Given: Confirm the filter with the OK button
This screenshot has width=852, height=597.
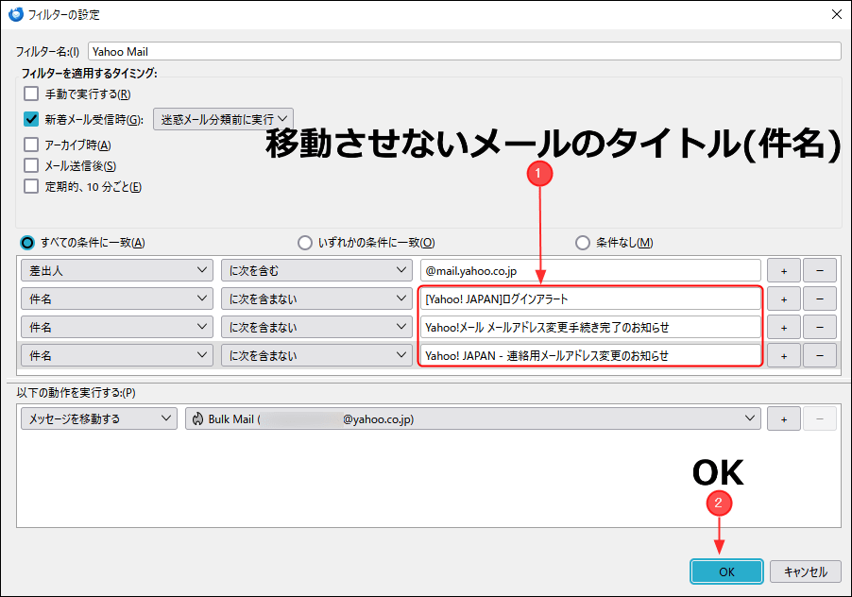Looking at the screenshot, I should point(726,571).
